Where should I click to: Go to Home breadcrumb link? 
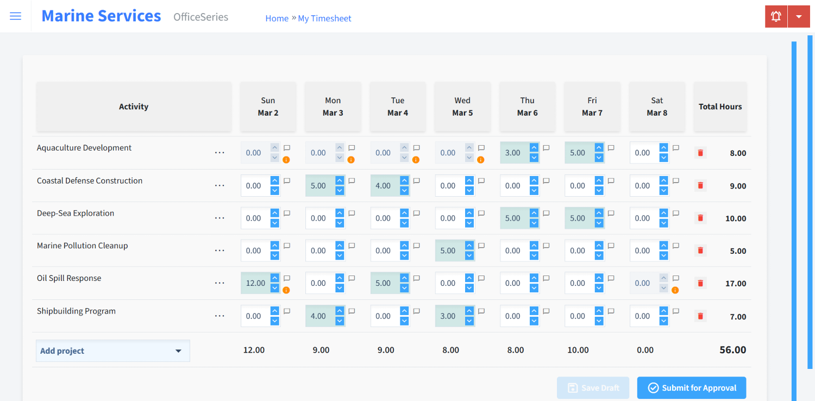pyautogui.click(x=277, y=18)
